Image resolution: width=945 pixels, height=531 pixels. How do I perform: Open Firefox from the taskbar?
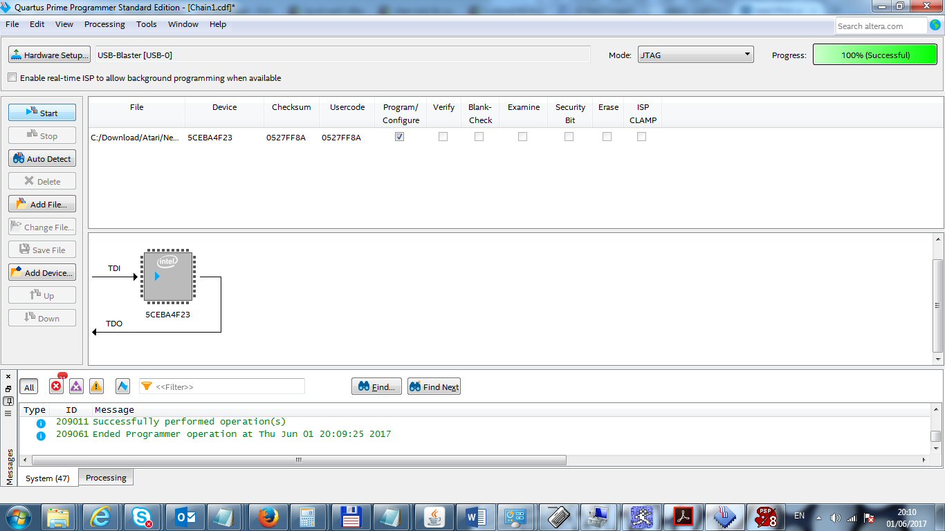[268, 517]
